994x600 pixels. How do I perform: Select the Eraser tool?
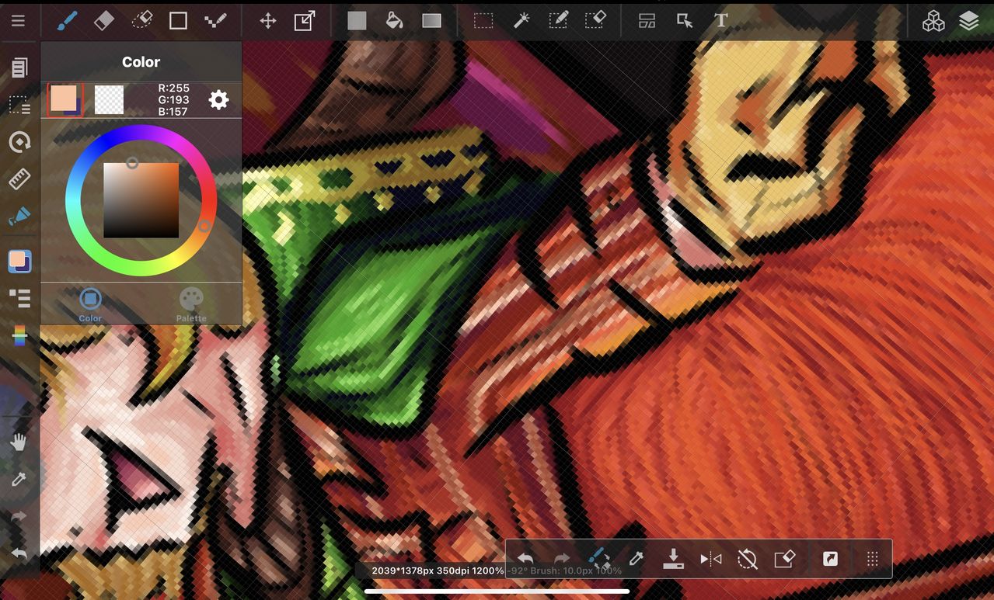pyautogui.click(x=104, y=20)
